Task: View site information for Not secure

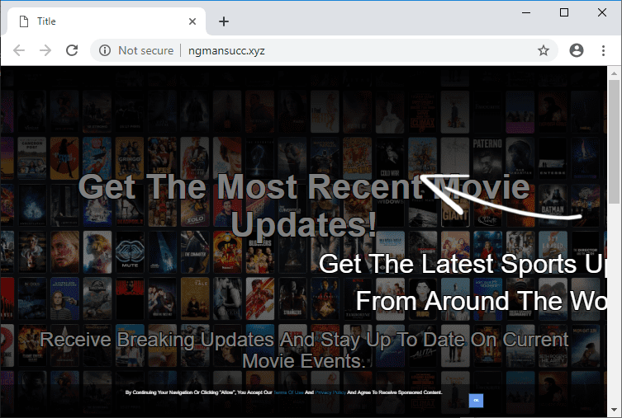Action: click(x=105, y=50)
